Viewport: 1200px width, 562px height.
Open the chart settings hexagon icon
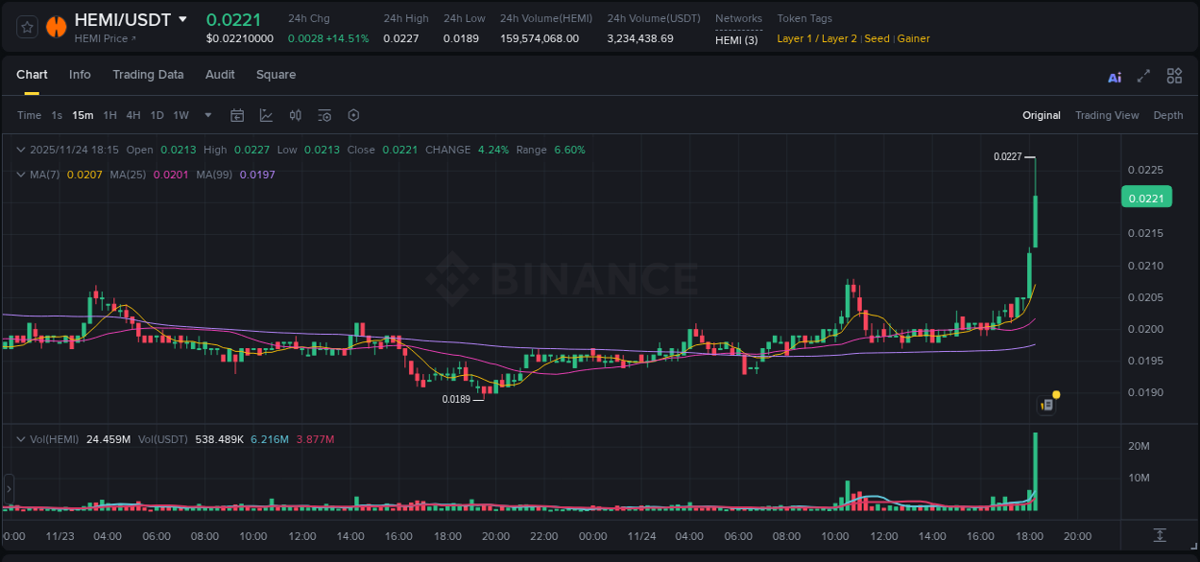(353, 115)
